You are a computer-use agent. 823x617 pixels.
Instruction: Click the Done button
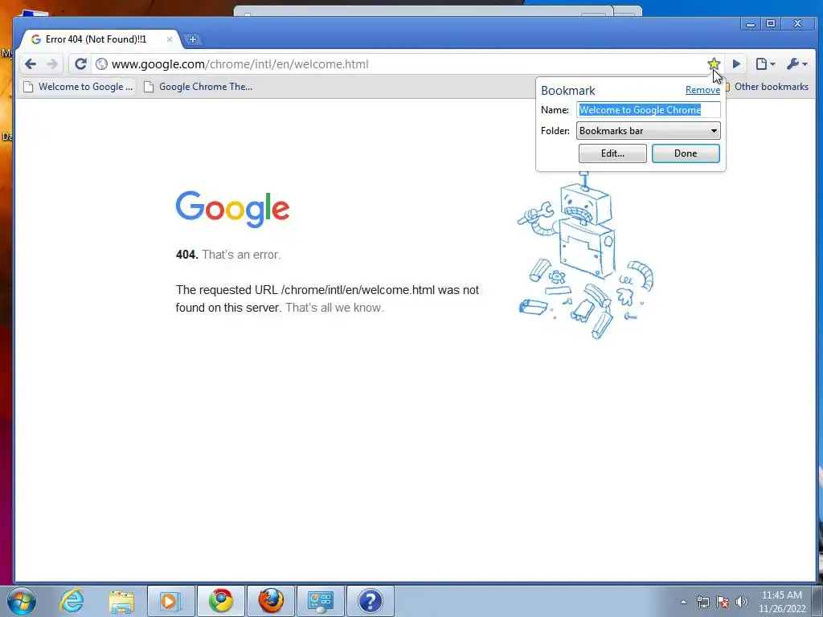[x=686, y=153]
